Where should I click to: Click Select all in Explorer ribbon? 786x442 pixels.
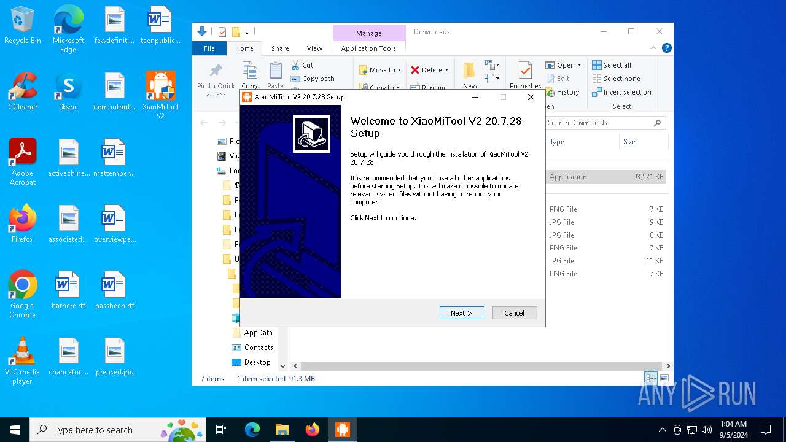coord(612,65)
